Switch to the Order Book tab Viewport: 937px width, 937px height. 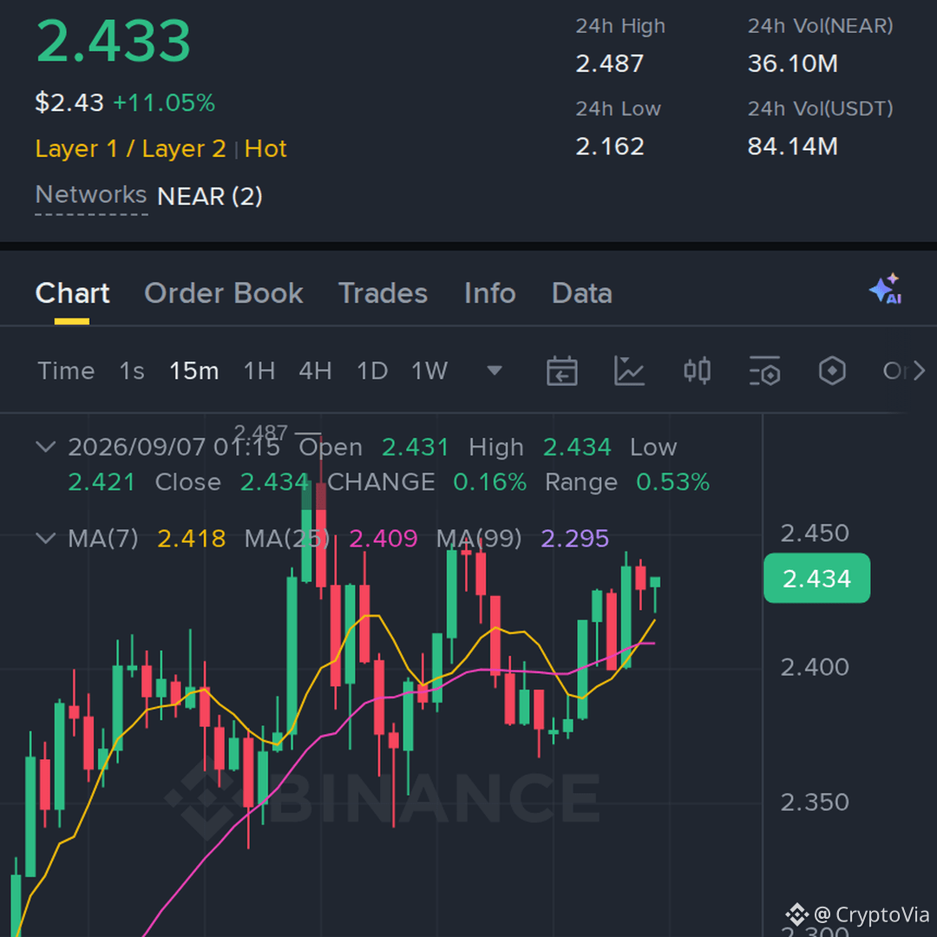pyautogui.click(x=224, y=293)
